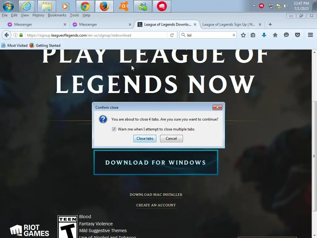This screenshot has height=238, width=317.
Task: Show hidden system tray icons arrow
Action: click(254, 6)
